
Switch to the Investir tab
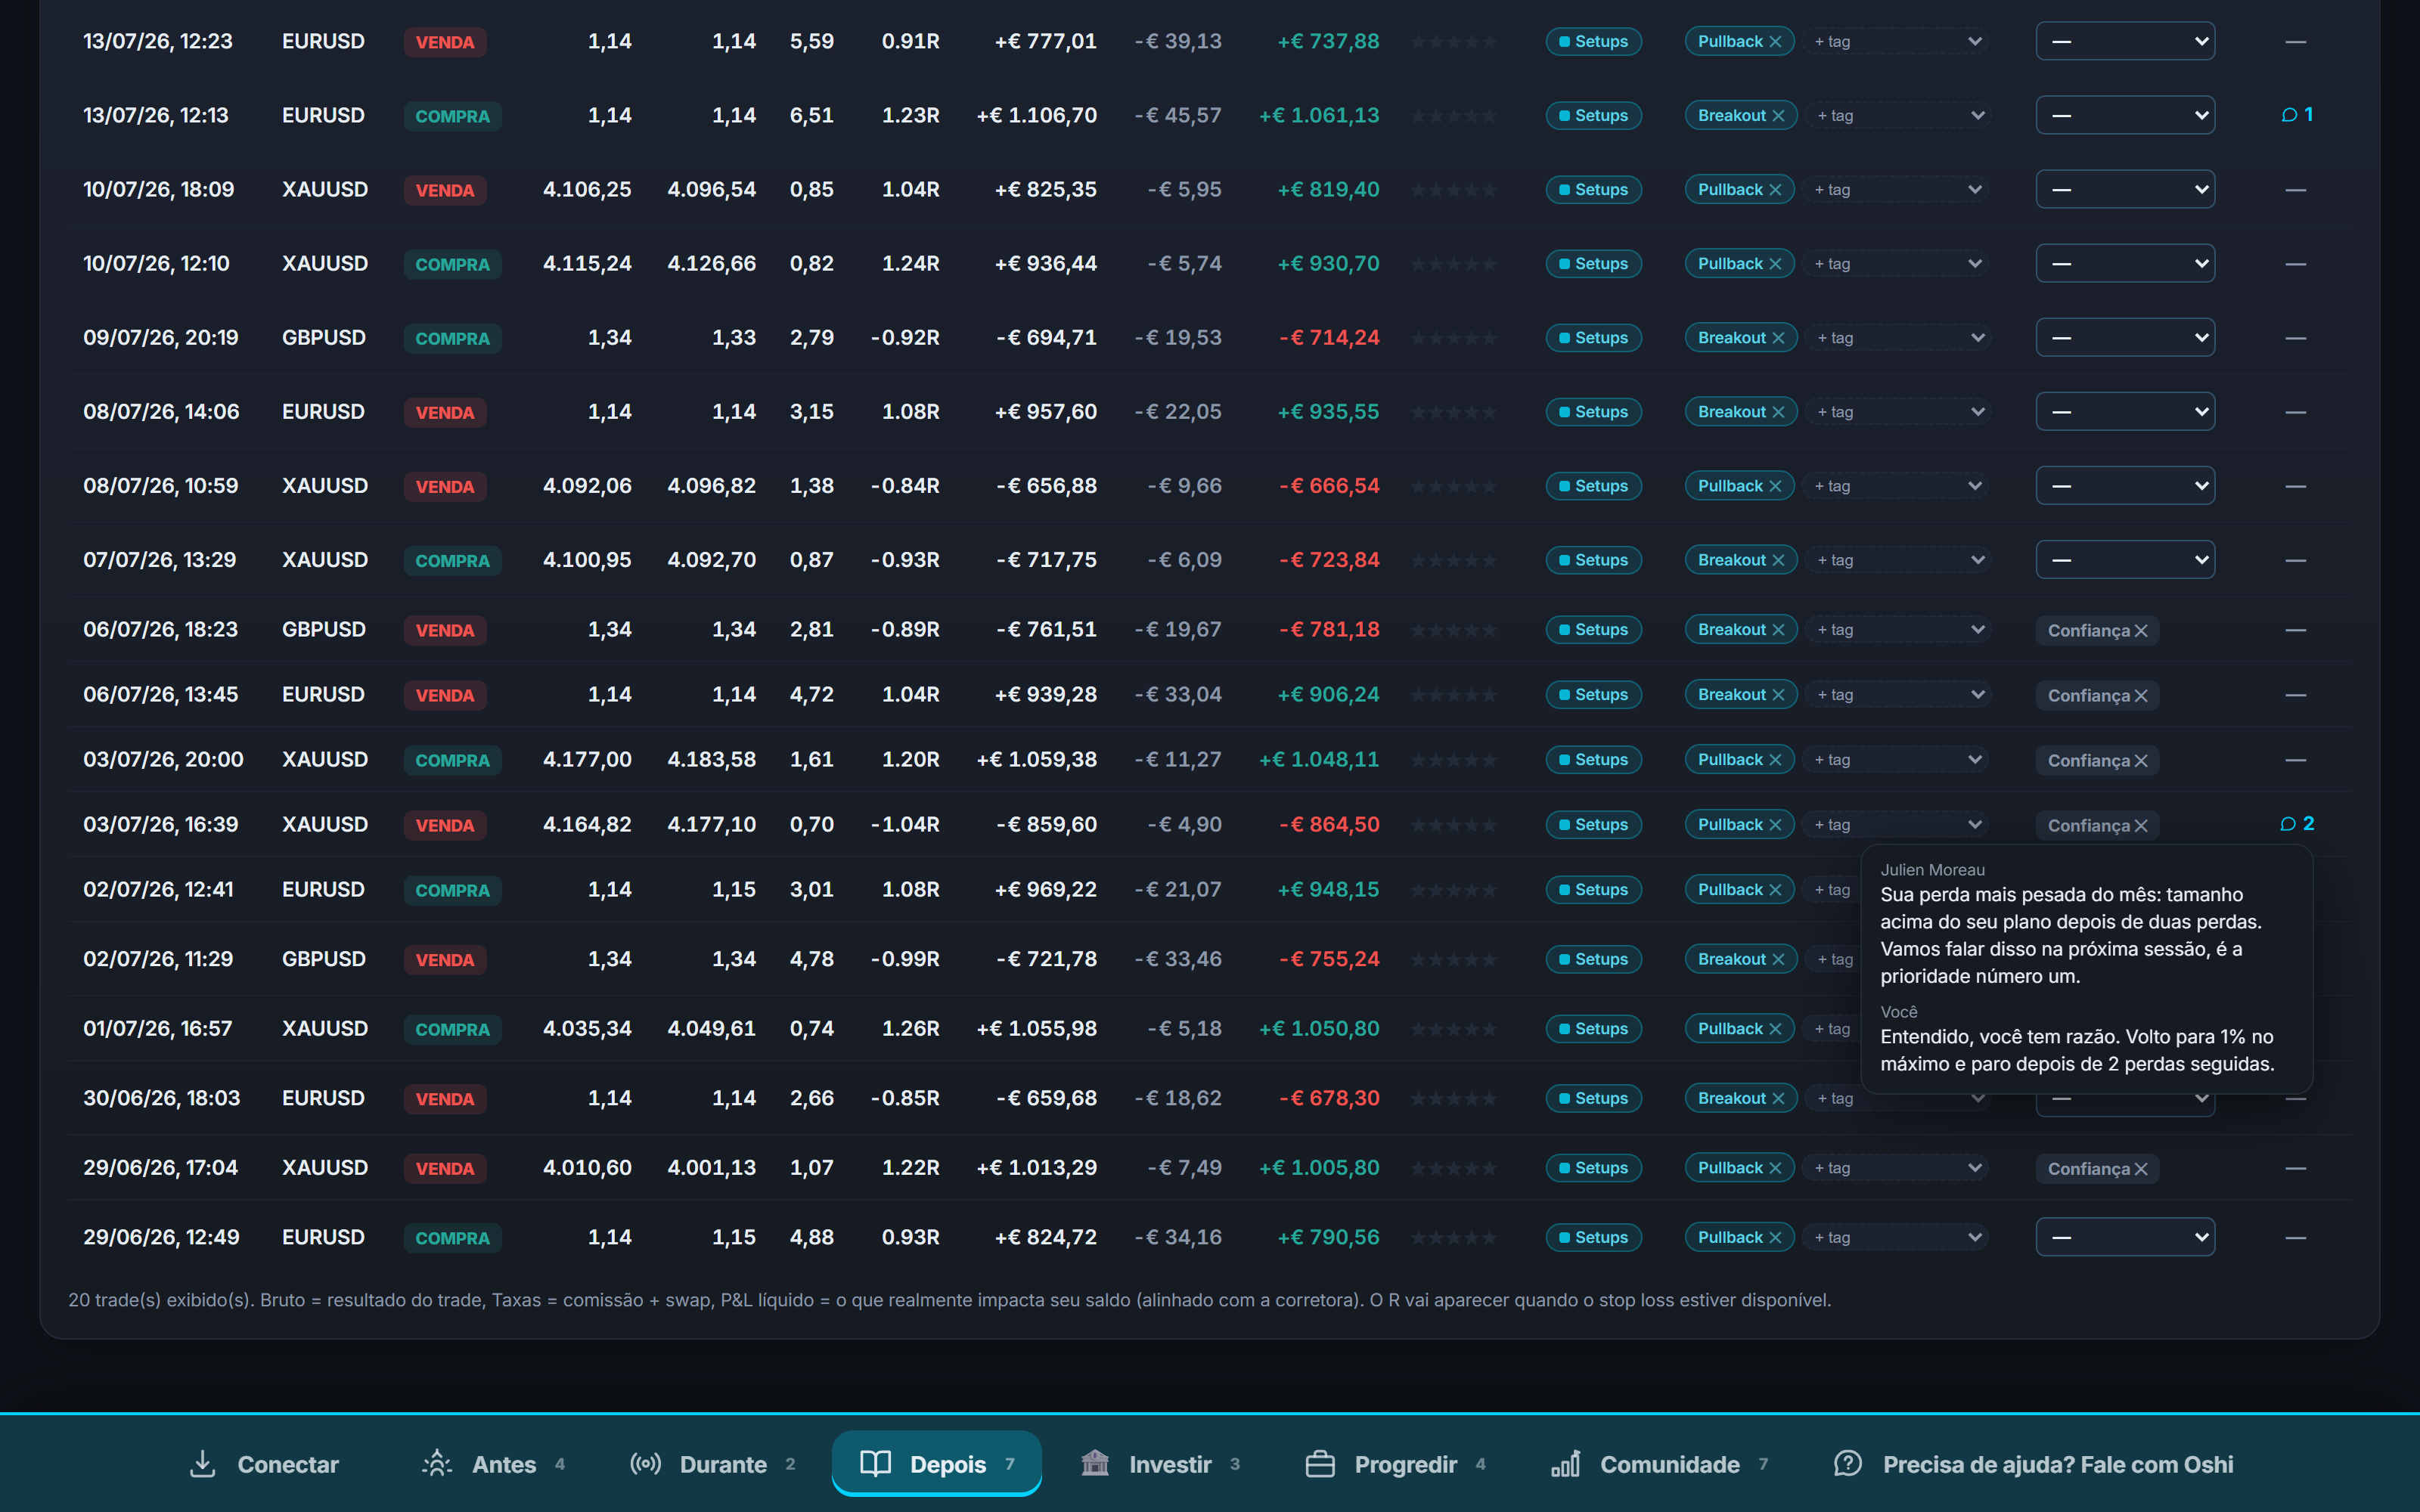1160,1464
